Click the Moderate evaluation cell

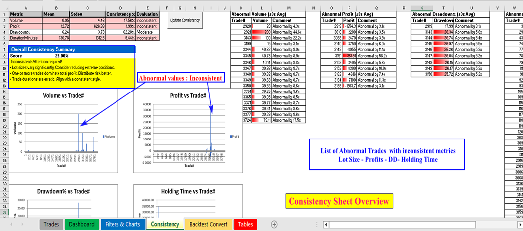pos(147,32)
